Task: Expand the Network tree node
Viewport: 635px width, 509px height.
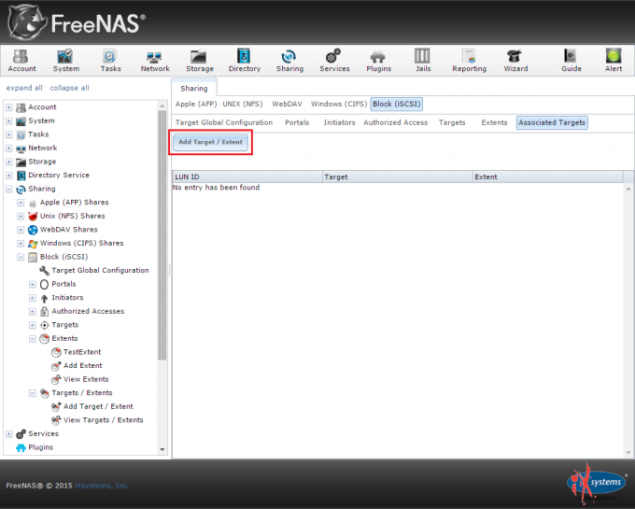Action: coord(9,148)
